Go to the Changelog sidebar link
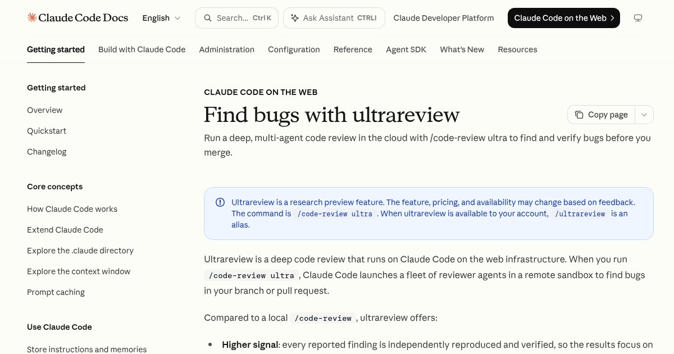 tap(47, 152)
